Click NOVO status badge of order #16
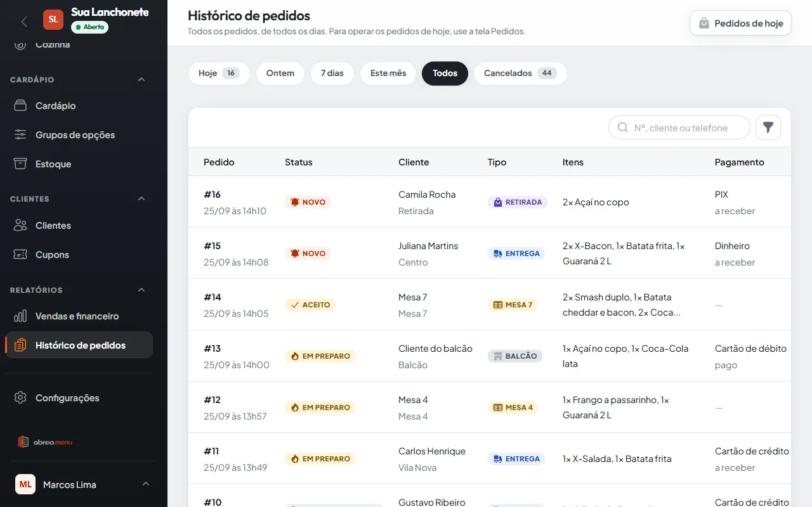Image resolution: width=812 pixels, height=507 pixels. tap(308, 202)
